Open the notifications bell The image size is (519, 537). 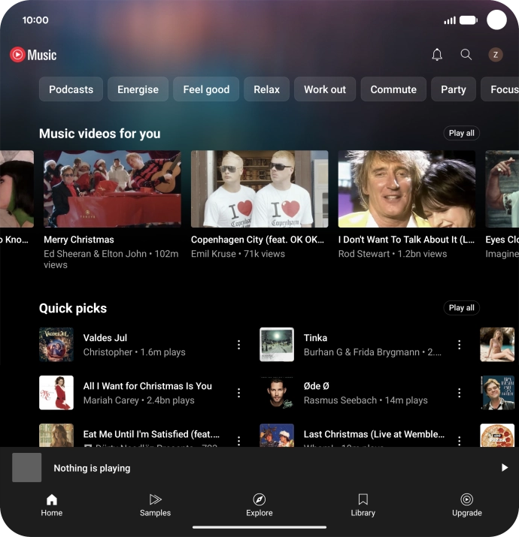[437, 55]
